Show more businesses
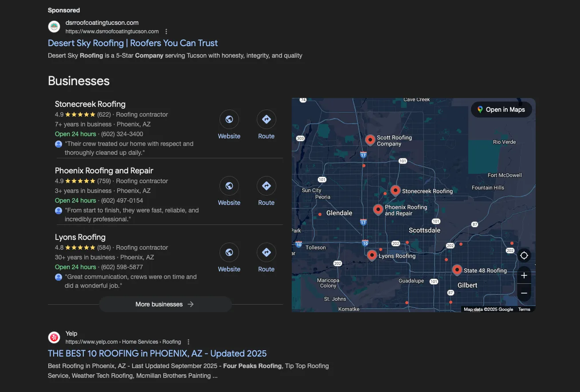Image resolution: width=580 pixels, height=392 pixels. coord(165,304)
